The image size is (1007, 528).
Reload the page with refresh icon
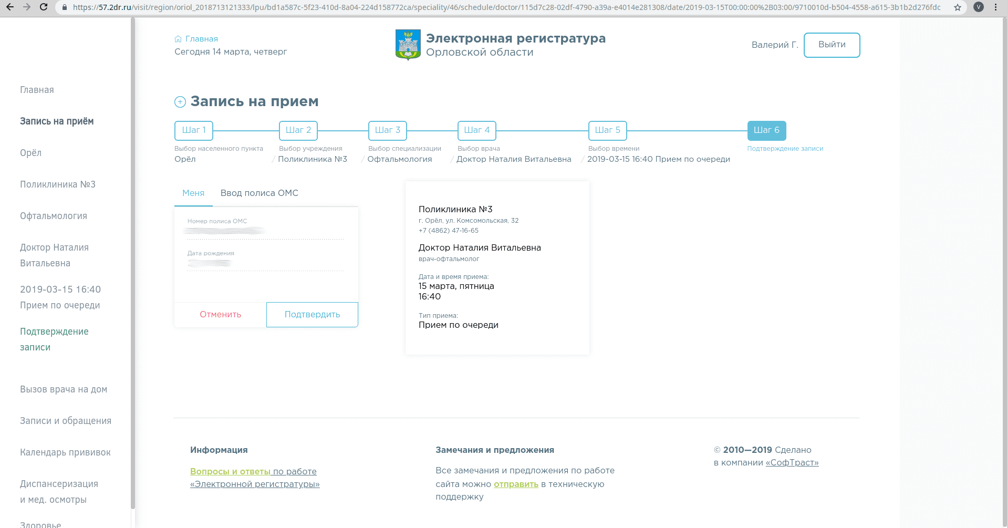tap(44, 7)
